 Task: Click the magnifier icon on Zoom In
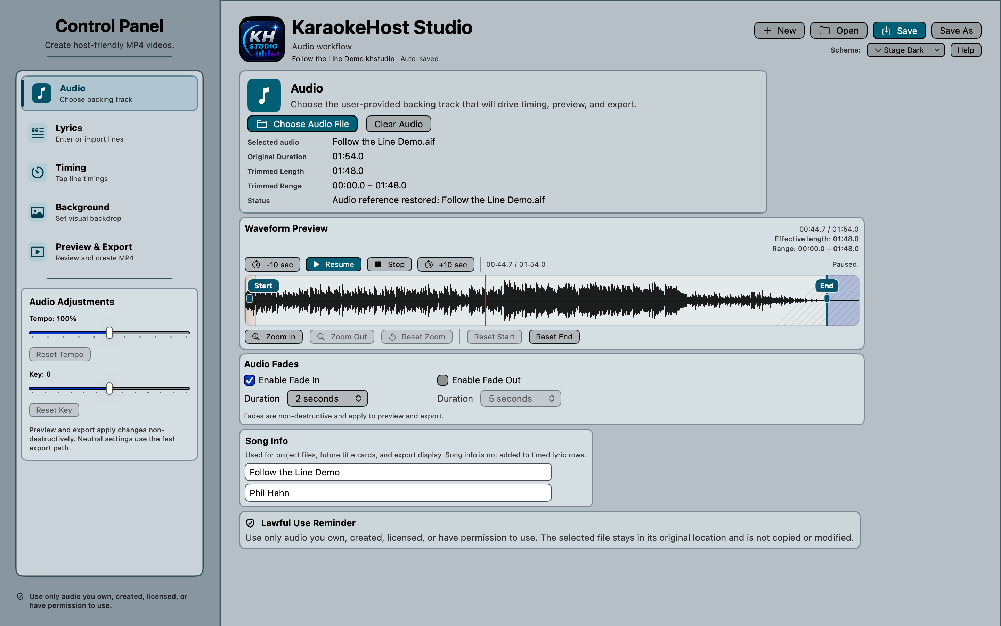pyautogui.click(x=256, y=337)
